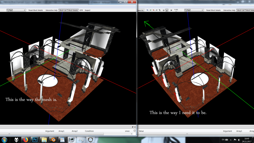Viewport: 254px width, 143px height.
Task: Toggle loop animation icon in left window
Action: (8, 10)
